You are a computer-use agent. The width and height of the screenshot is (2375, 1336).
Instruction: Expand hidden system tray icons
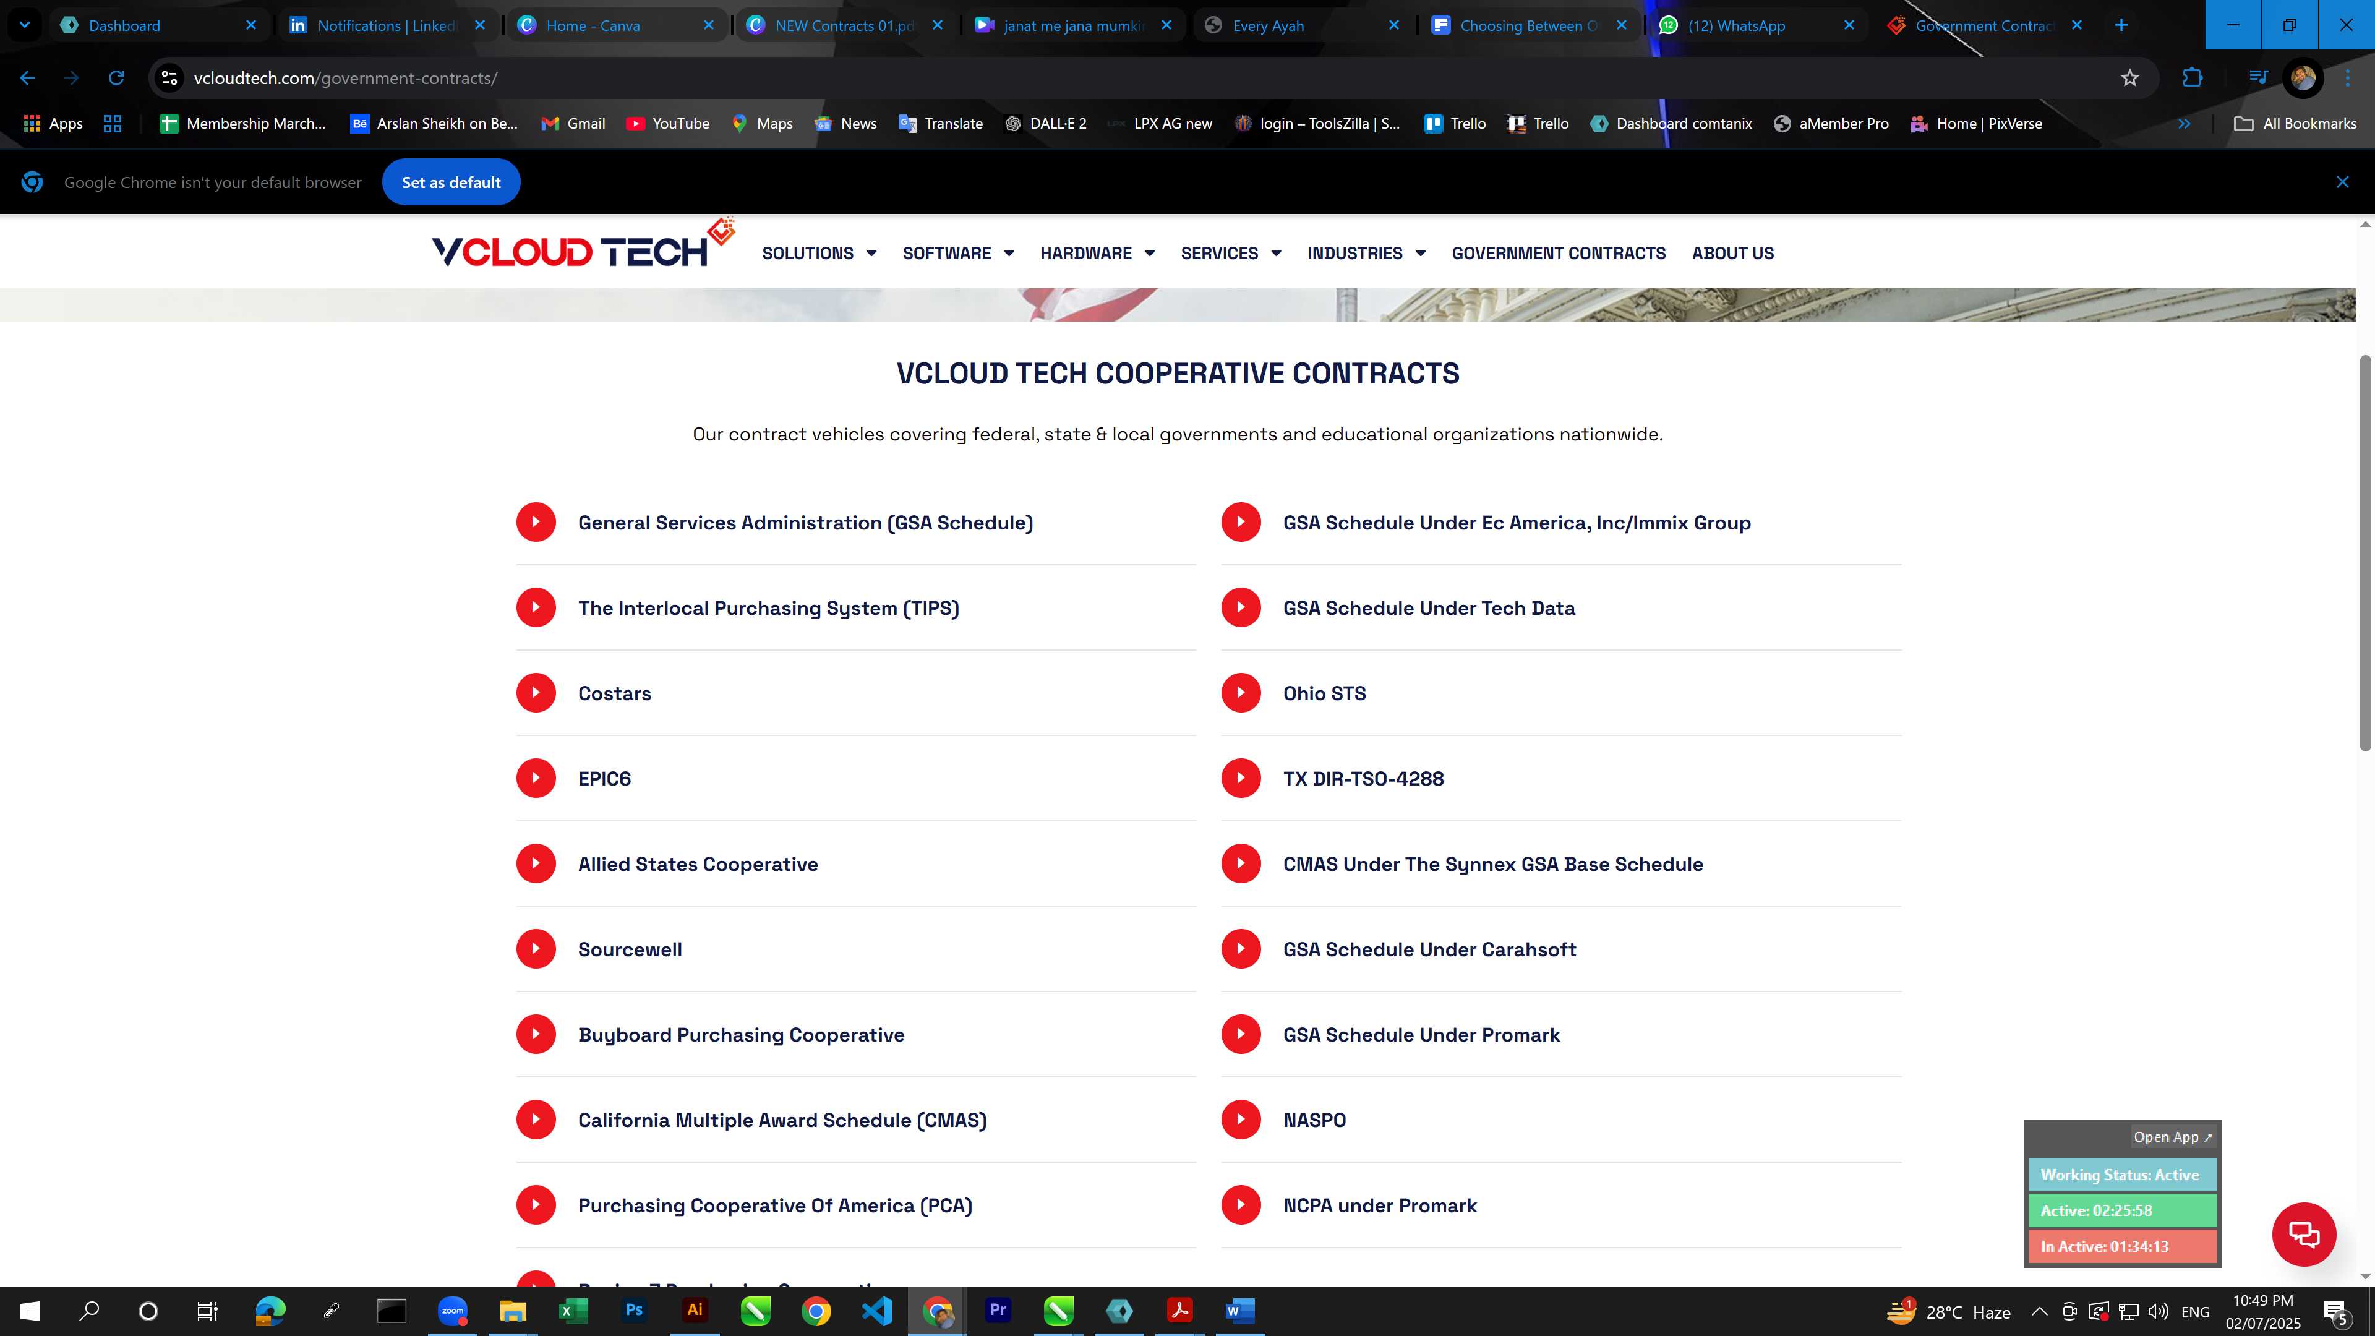(2039, 1311)
